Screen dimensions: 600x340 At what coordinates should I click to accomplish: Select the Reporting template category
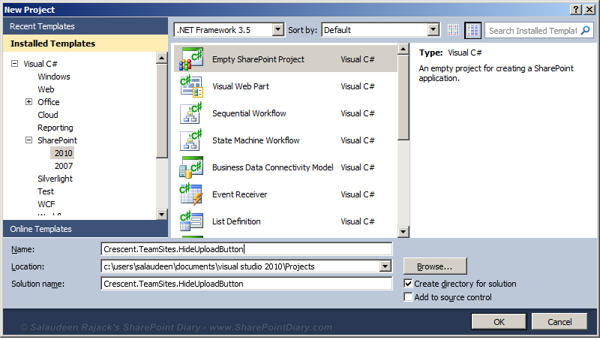click(55, 128)
